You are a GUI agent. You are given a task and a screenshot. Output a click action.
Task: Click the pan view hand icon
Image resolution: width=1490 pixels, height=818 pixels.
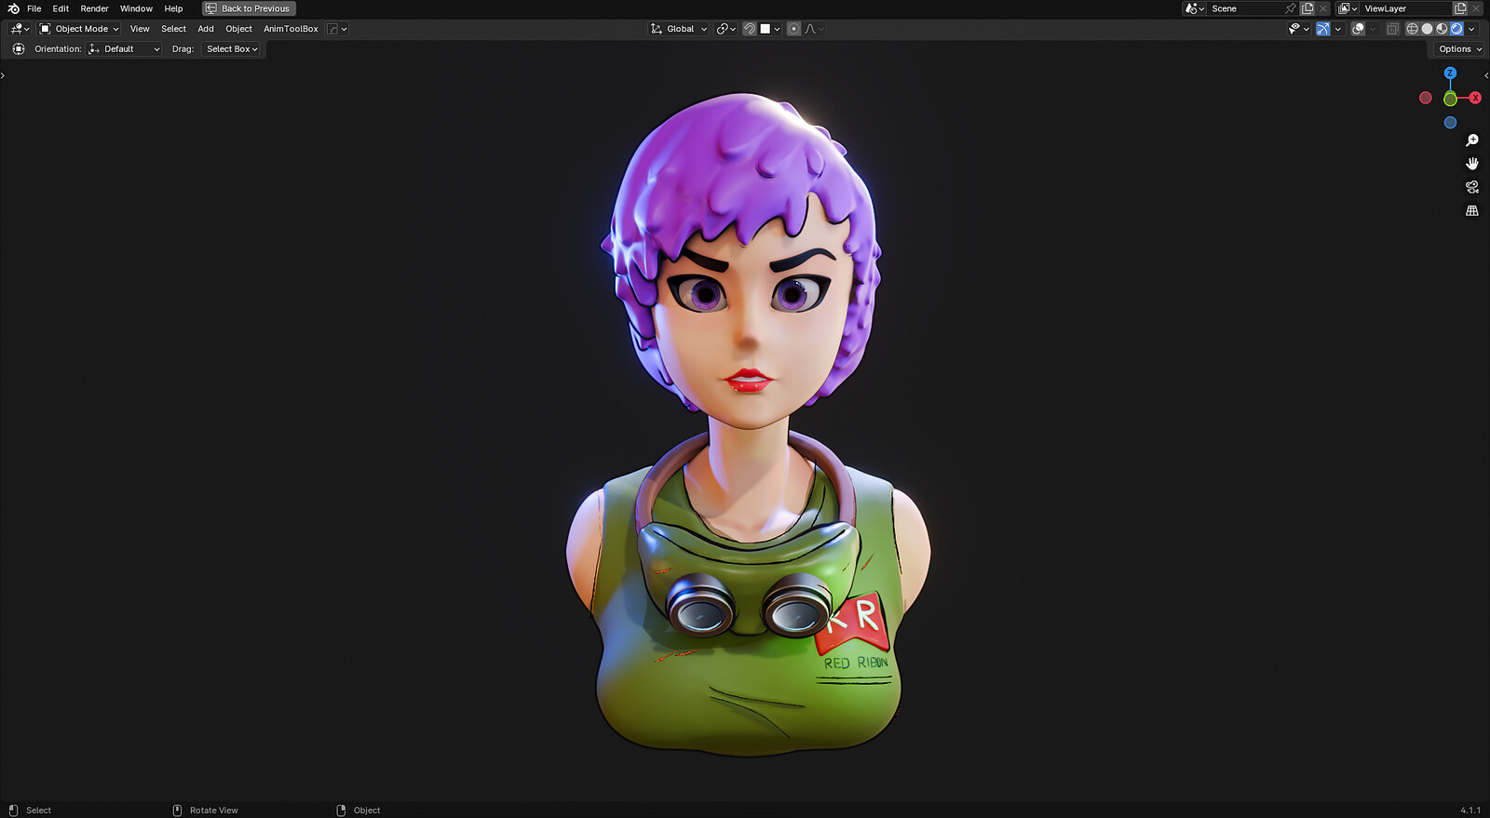(x=1472, y=164)
